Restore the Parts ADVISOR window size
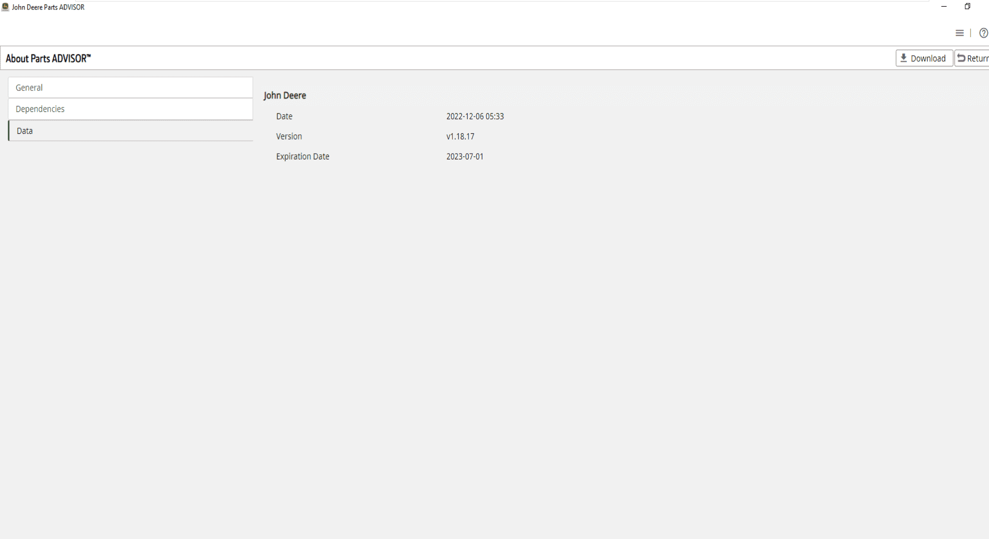 pyautogui.click(x=968, y=7)
